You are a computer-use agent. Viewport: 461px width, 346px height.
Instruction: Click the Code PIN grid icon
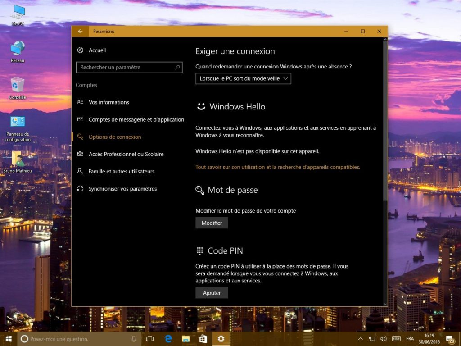199,250
